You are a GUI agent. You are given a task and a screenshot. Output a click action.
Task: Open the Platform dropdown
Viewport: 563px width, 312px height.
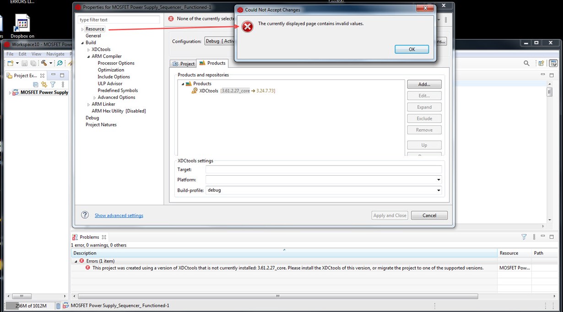click(439, 180)
